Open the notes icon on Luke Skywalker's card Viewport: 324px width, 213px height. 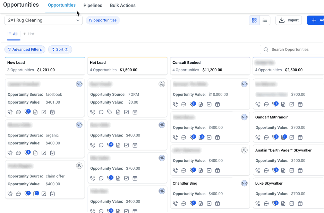click(x=283, y=203)
